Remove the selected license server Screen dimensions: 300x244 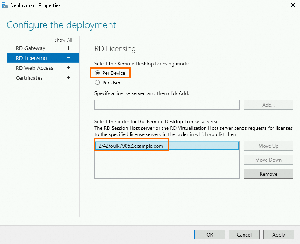coord(268,174)
